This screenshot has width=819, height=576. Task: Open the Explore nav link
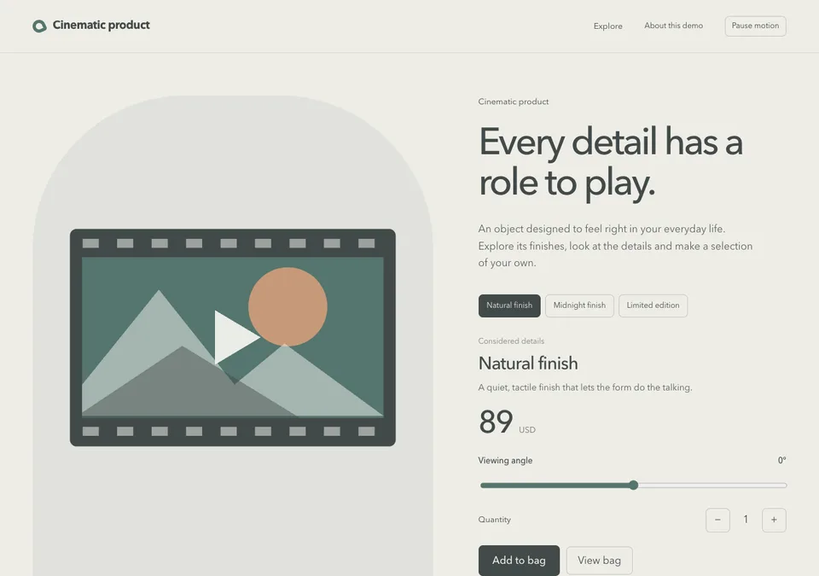[x=608, y=26]
